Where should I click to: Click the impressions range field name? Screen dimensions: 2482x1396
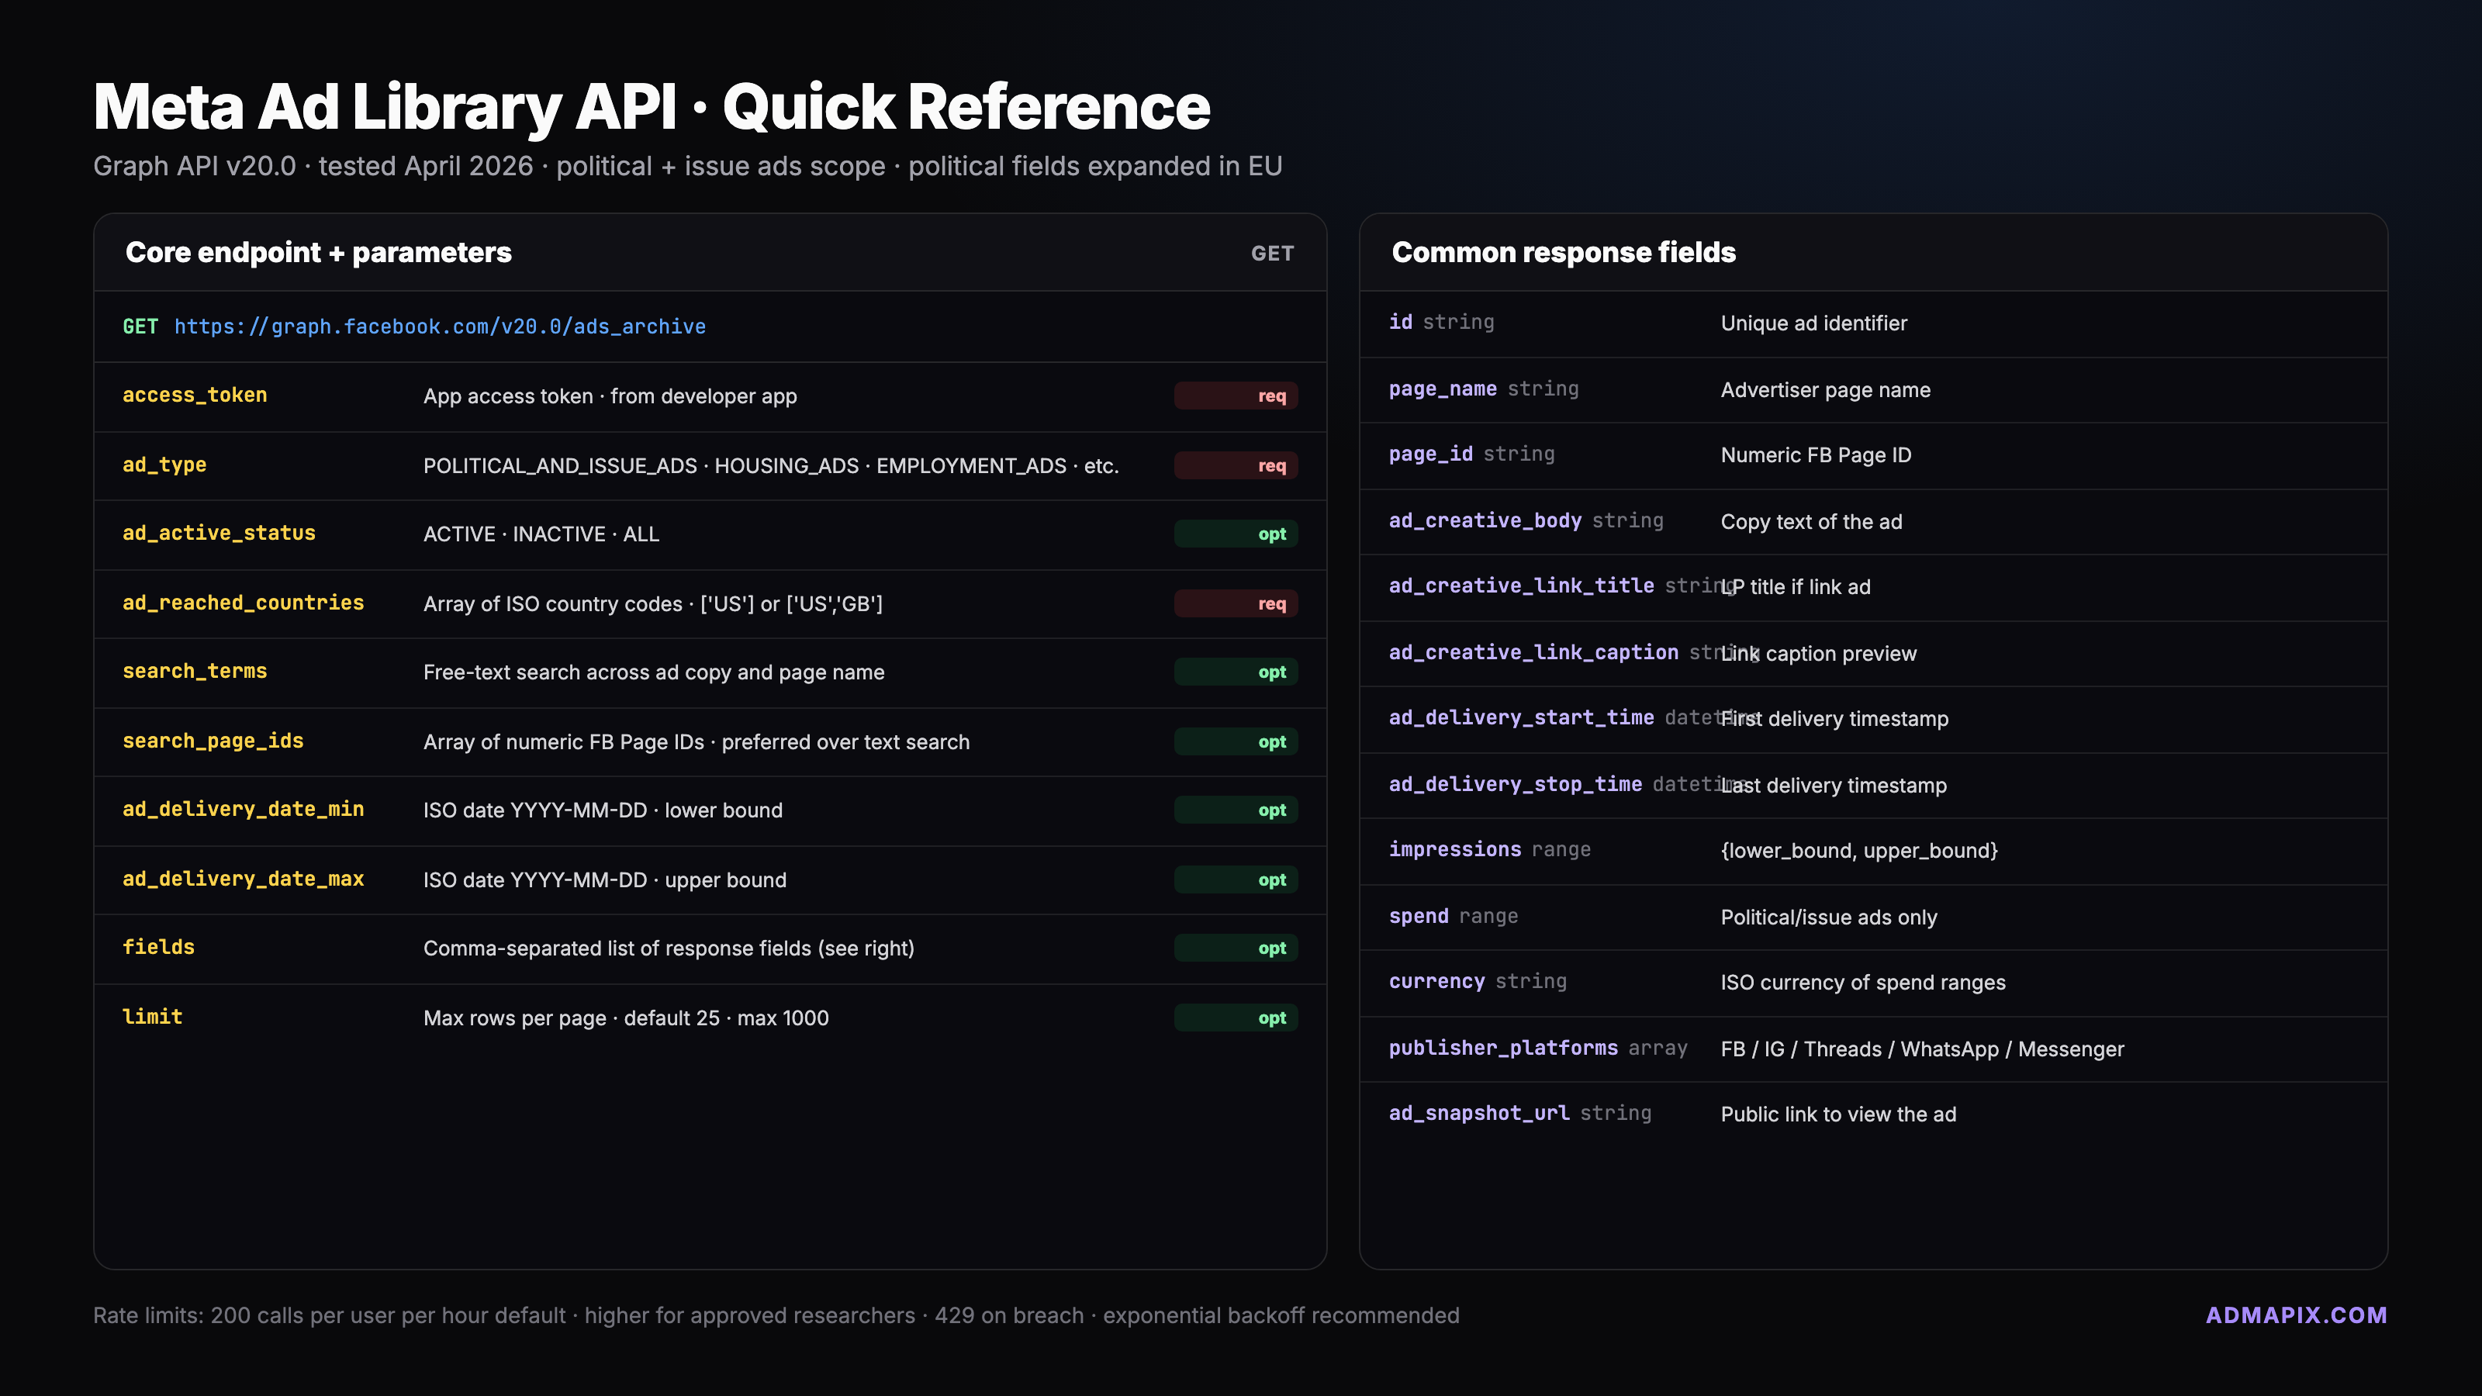(x=1455, y=850)
